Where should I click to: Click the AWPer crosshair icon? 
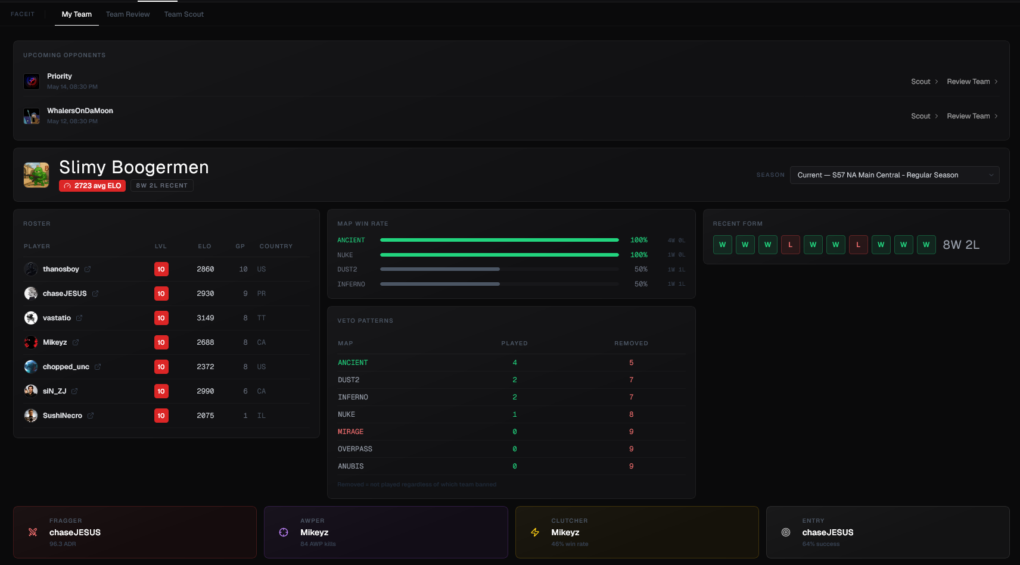[284, 532]
